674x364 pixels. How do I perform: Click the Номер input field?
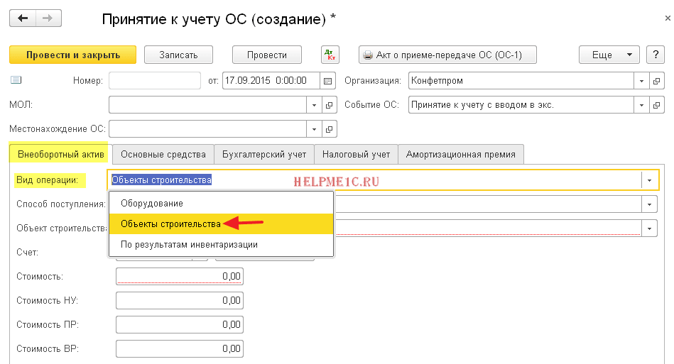coord(155,81)
